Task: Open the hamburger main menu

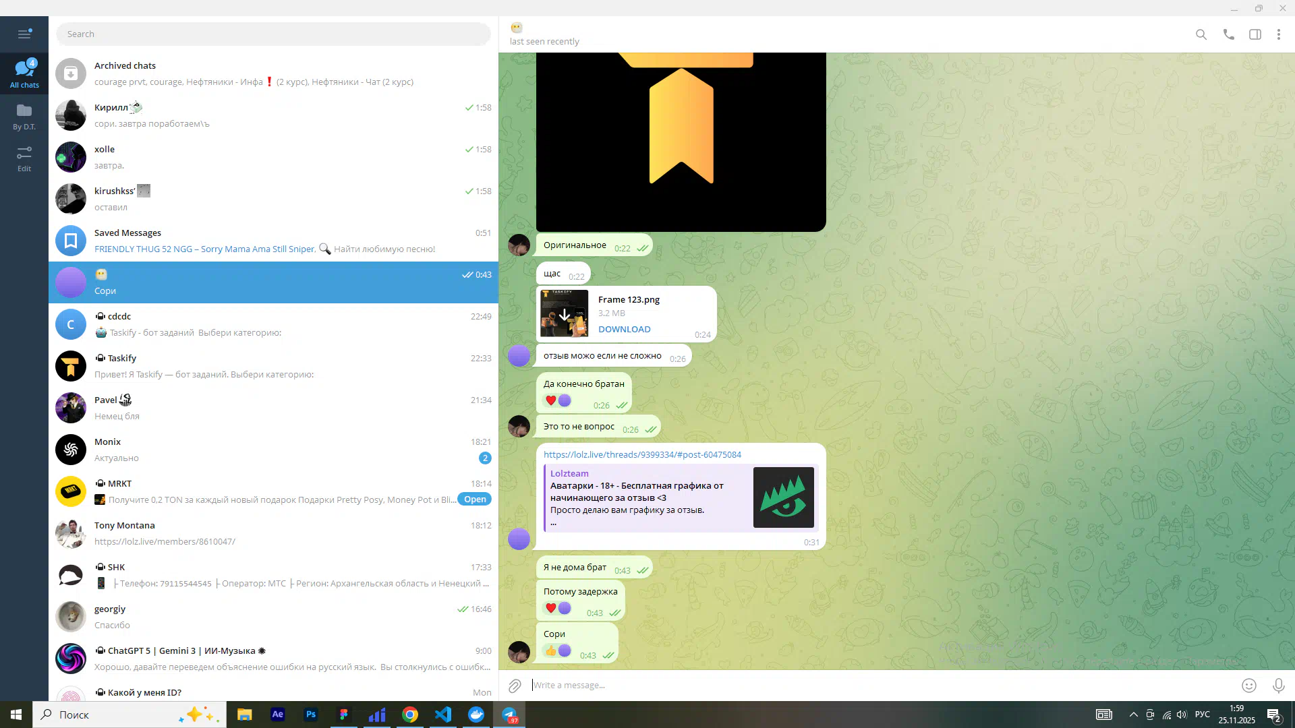Action: [x=24, y=34]
